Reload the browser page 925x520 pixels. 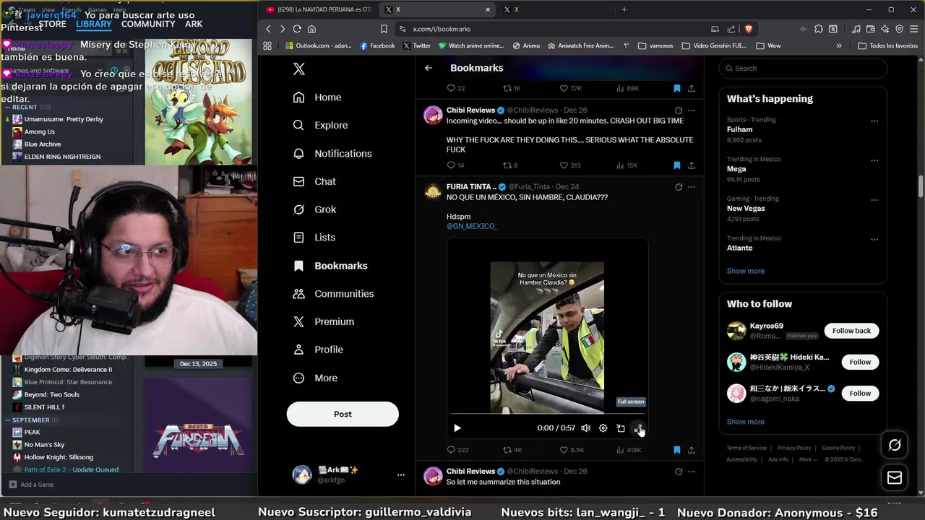tap(297, 29)
